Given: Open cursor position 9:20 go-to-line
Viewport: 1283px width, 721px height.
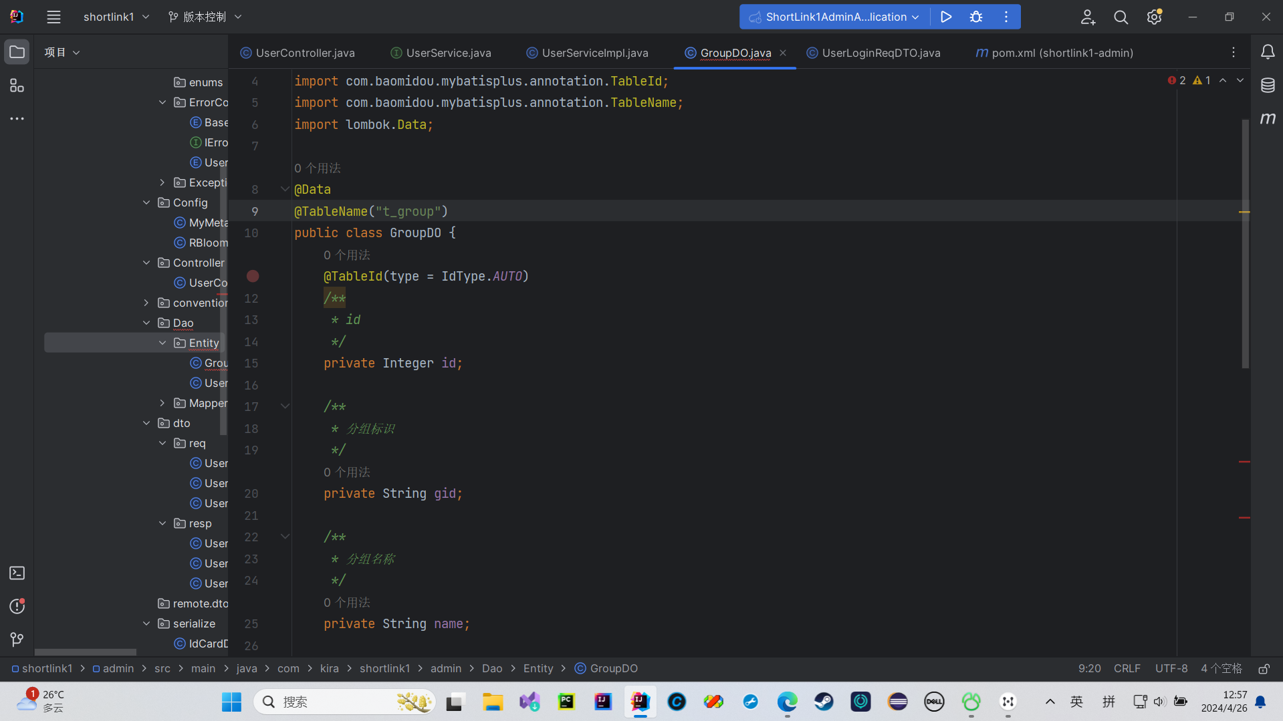Looking at the screenshot, I should pos(1089,669).
